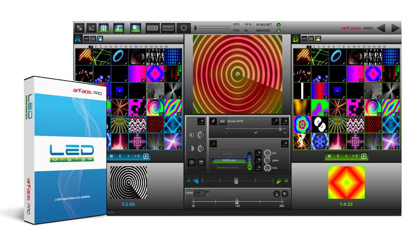Toggle the microphone audio input

[195, 28]
